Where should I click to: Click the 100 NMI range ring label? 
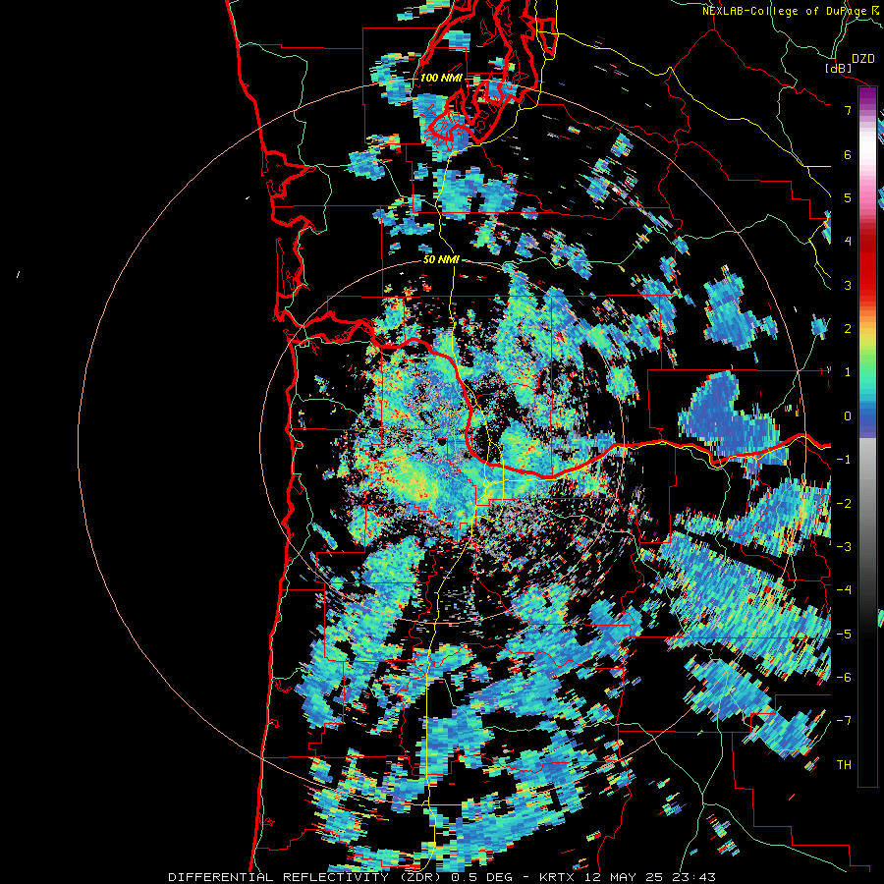point(441,78)
